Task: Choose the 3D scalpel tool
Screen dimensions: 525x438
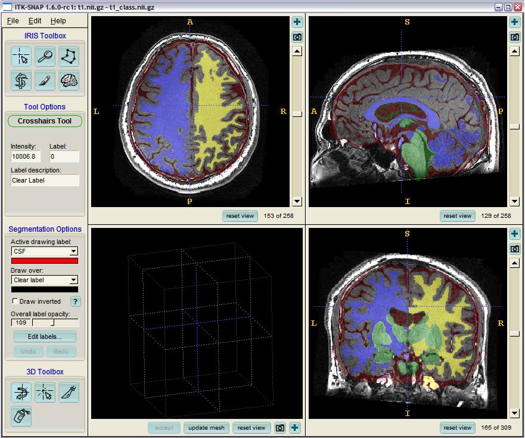Action: pos(69,393)
